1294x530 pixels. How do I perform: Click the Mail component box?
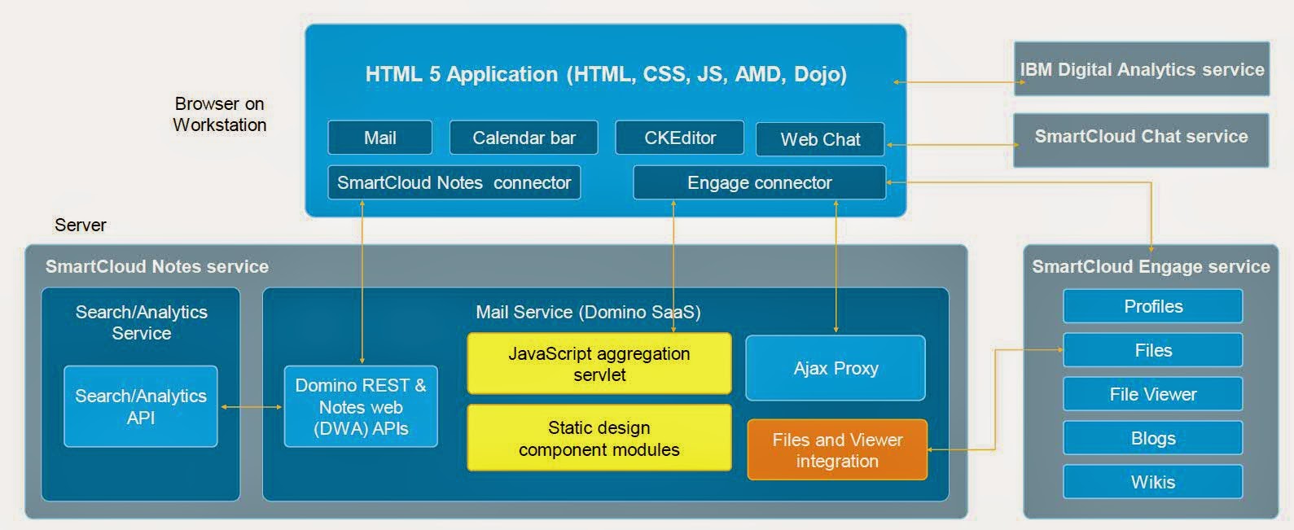point(379,138)
